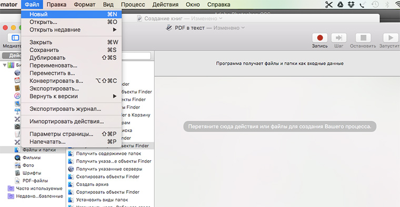This screenshot has width=400, height=207.
Task: Click the scissors icon in menu bar
Action: tap(329, 4)
